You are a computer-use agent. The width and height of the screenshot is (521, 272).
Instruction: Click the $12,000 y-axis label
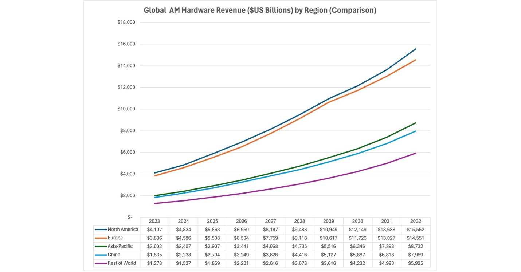(126, 87)
